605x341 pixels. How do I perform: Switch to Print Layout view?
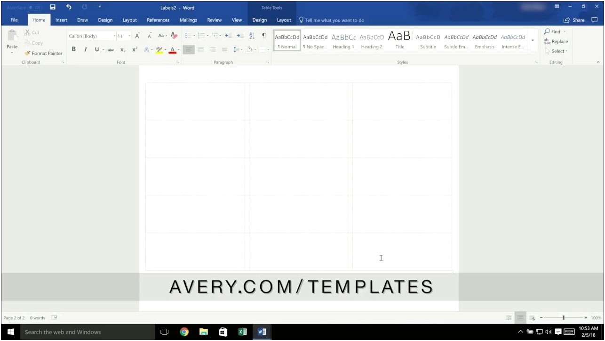[x=520, y=318]
